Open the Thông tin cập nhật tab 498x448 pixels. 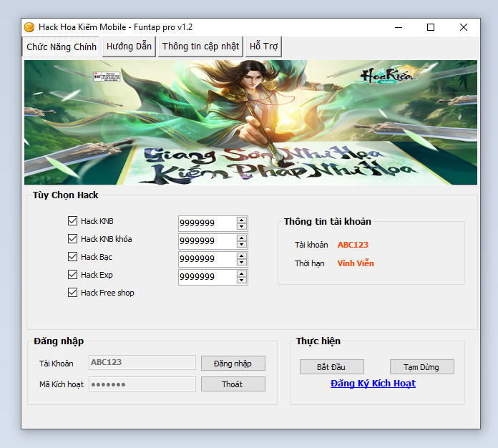click(200, 47)
